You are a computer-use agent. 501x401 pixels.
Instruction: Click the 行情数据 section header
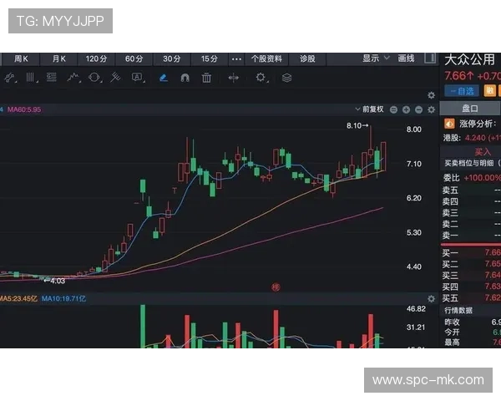[x=458, y=311]
